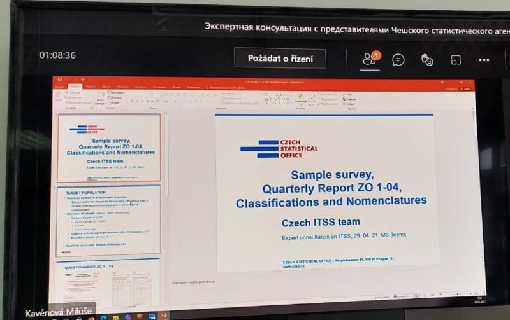Click the PowerPoint icon in taskbar

coord(164,316)
